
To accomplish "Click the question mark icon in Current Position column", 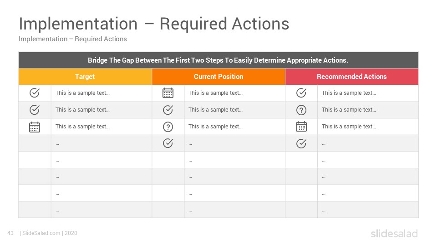I will point(168,127).
